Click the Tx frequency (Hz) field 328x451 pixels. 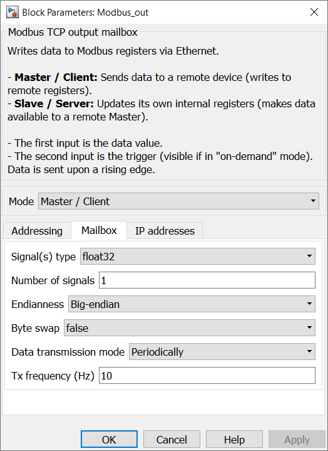(207, 376)
